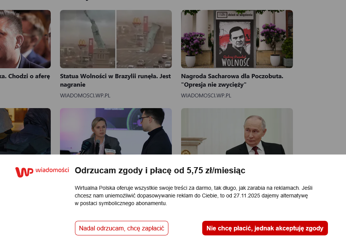Click the 'dzień w więzieniu' counter on poster
Screen dimensions: 346x240
(x=235, y=15)
